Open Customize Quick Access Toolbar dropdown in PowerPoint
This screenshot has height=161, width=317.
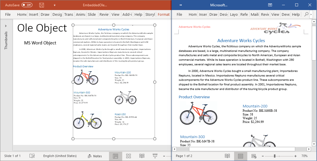pyautogui.click(x=55, y=5)
